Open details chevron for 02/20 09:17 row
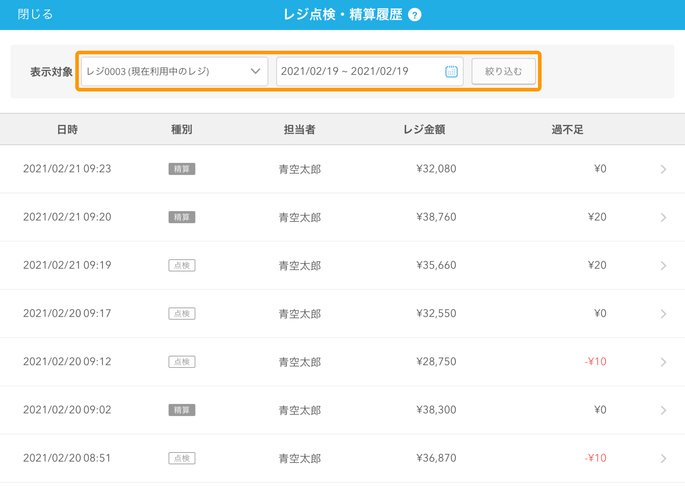685x500 pixels. click(x=663, y=314)
